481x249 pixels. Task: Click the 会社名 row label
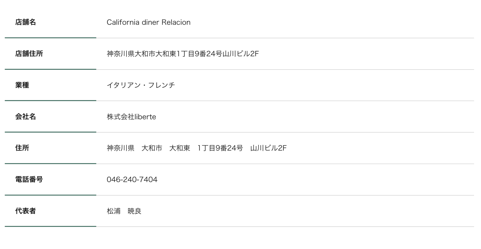pos(26,117)
